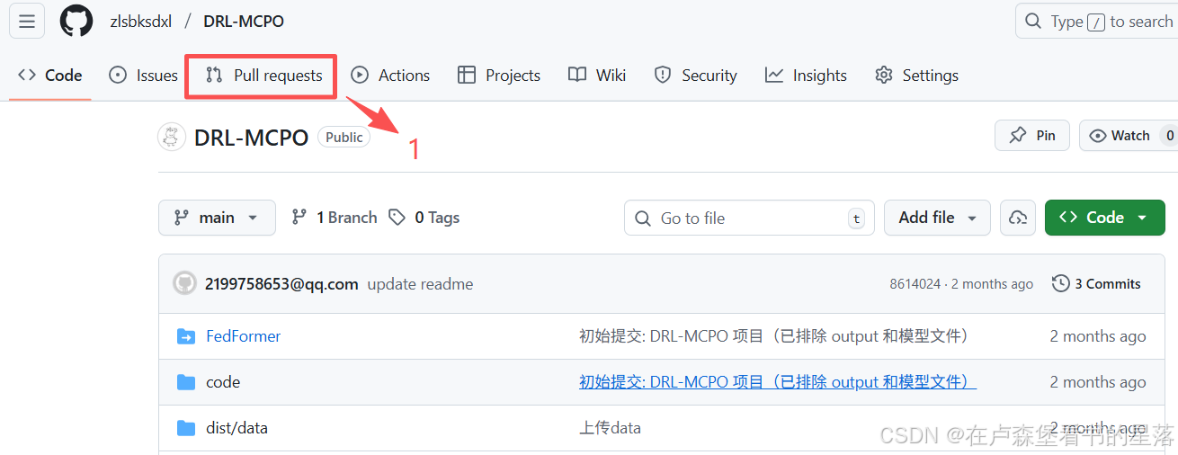Open the Actions tab
Screen dimensions: 1178x455
tap(390, 76)
